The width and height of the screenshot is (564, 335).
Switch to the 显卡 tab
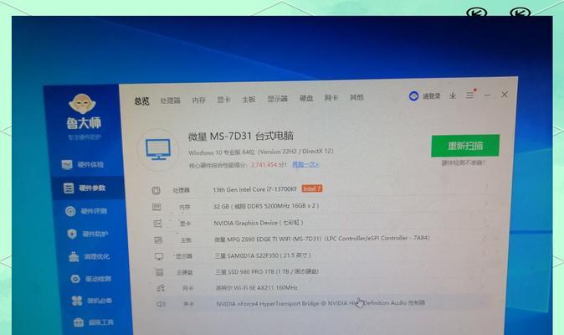pyautogui.click(x=223, y=100)
